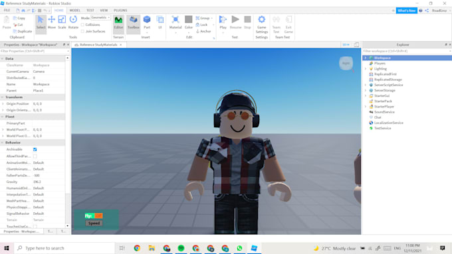Click Copy in Clipboard group

(x=19, y=18)
